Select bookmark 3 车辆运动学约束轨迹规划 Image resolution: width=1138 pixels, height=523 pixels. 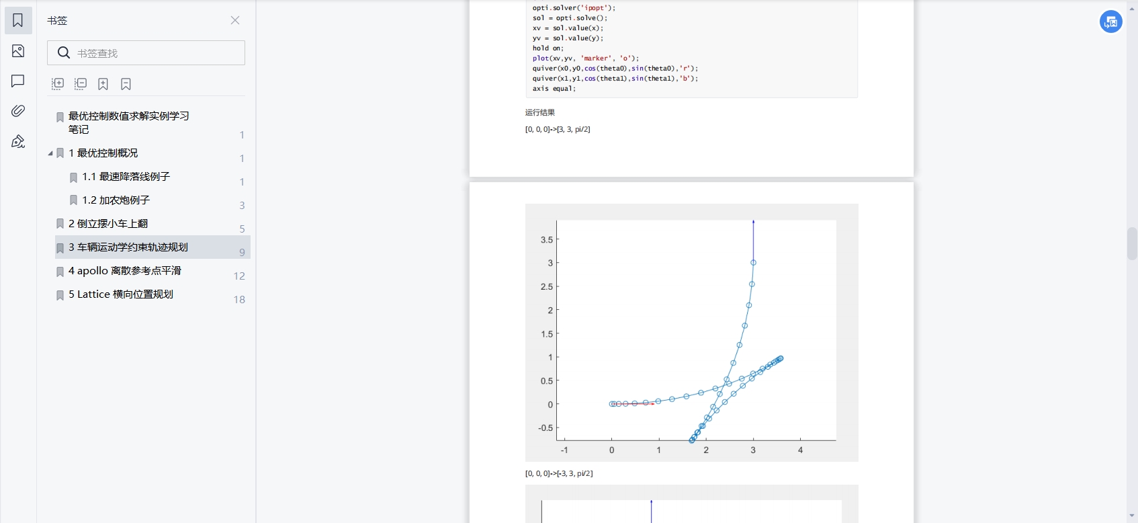[152, 247]
